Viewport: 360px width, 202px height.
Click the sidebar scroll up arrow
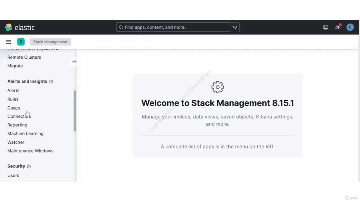coord(75,51)
